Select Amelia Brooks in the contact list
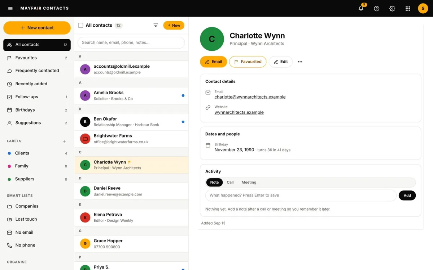Screen dimensions: 433x270 click(x=131, y=95)
